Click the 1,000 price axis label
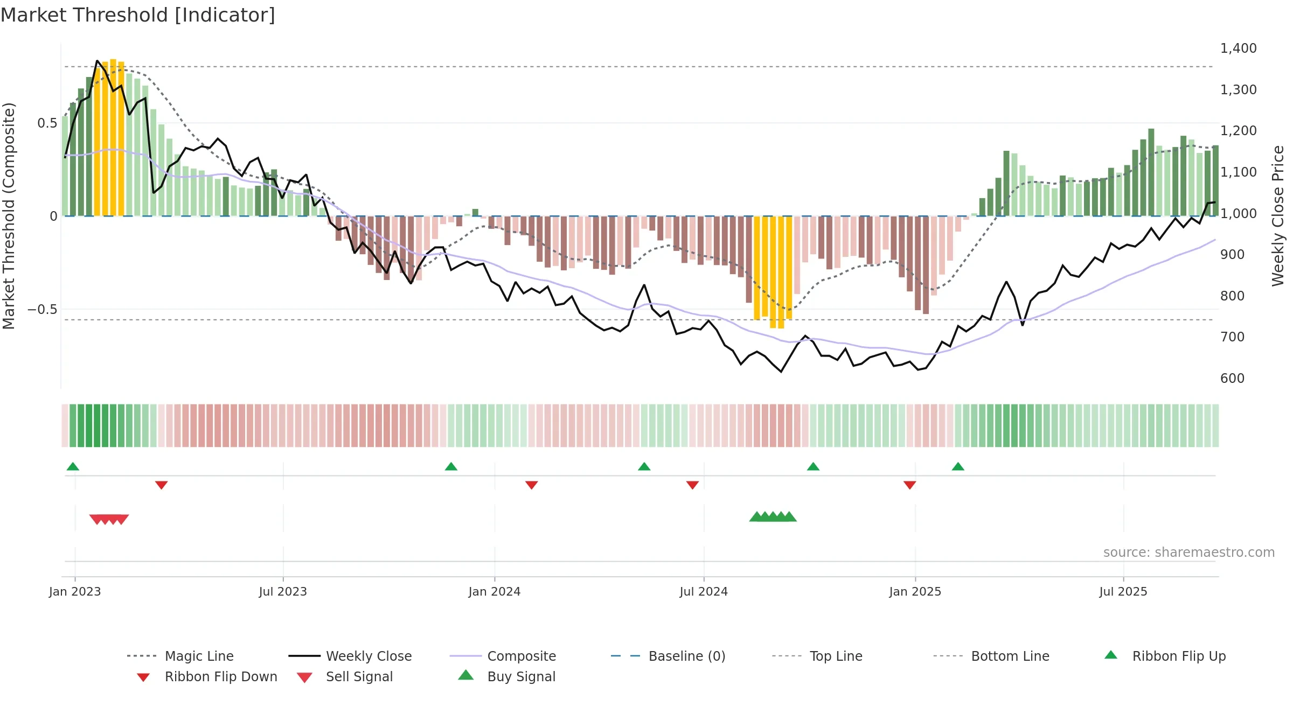1293x727 pixels. [x=1238, y=213]
